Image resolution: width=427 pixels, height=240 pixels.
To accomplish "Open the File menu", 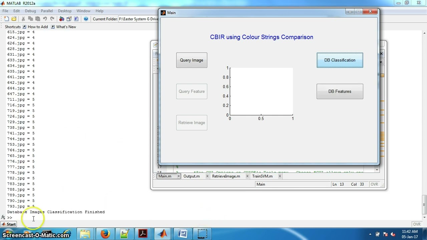I will click(5, 11).
